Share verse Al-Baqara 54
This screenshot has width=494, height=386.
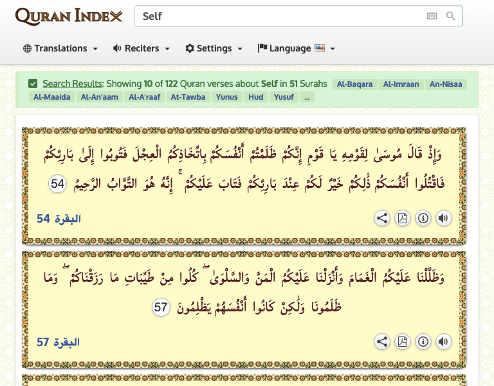[382, 218]
